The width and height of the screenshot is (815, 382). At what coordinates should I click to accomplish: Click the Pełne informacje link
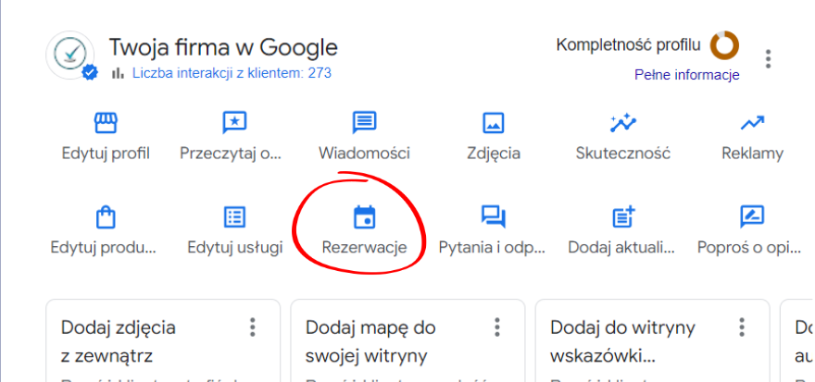686,75
